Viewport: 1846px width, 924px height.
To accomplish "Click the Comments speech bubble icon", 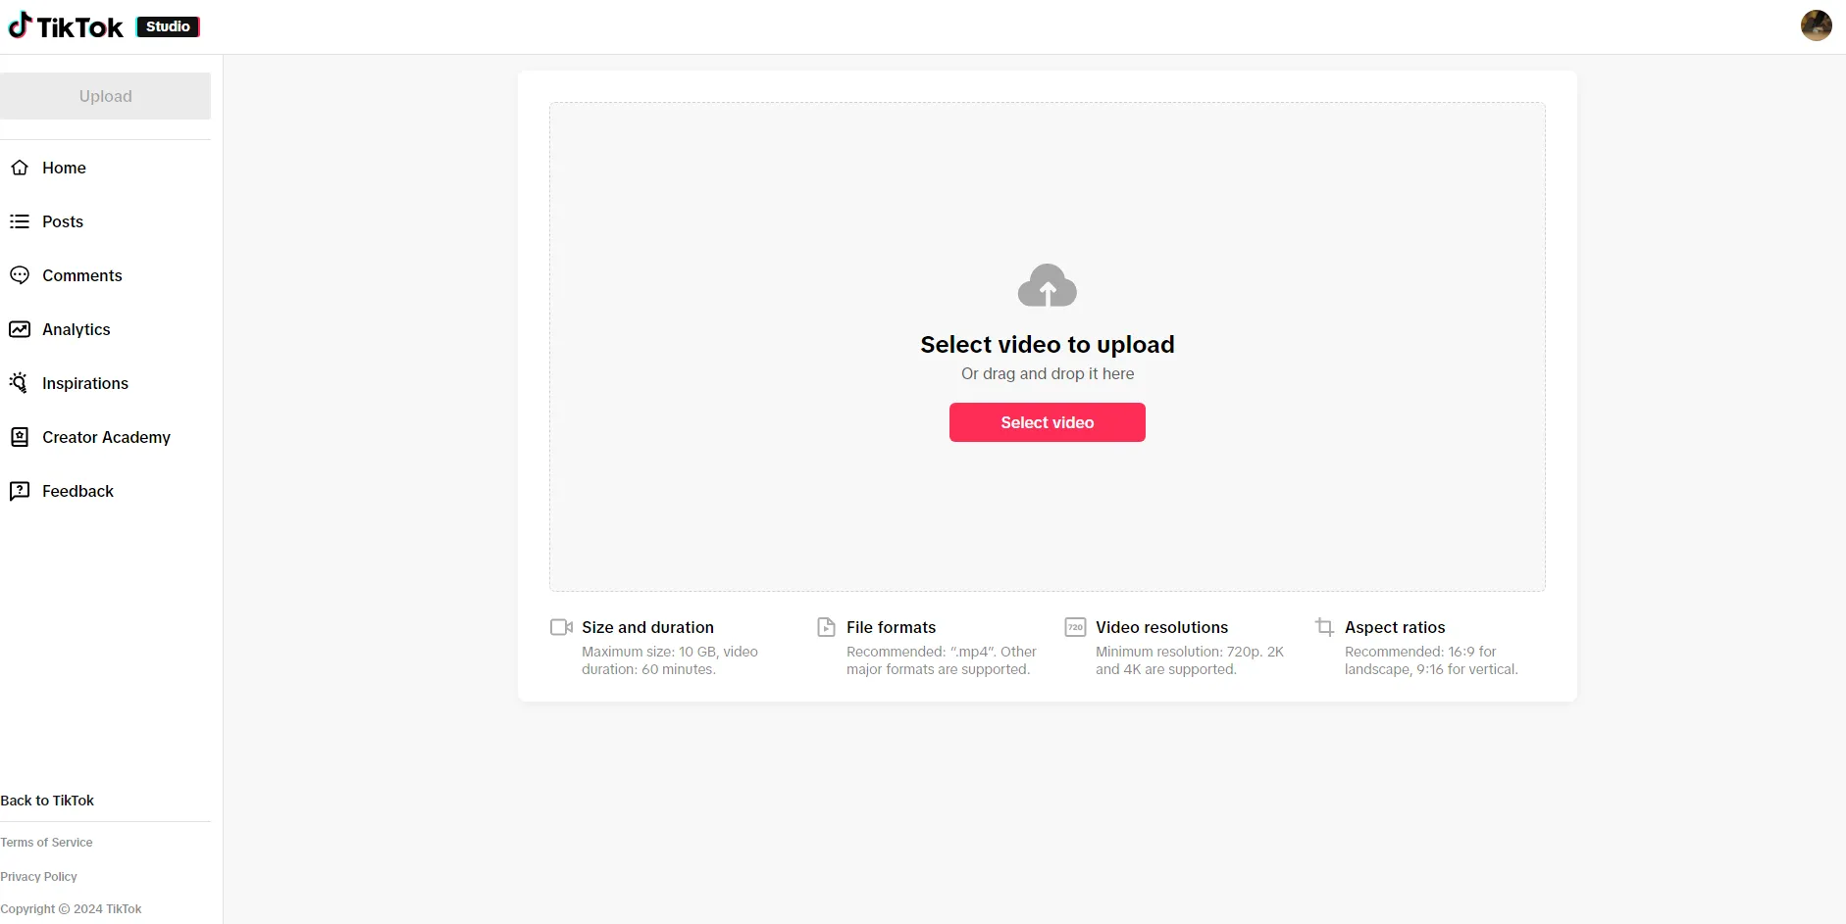I will pos(21,275).
